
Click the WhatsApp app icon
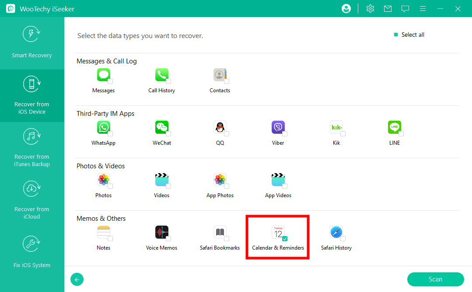coord(103,128)
